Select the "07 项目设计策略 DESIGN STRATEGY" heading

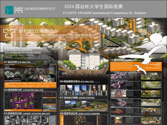(77, 98)
